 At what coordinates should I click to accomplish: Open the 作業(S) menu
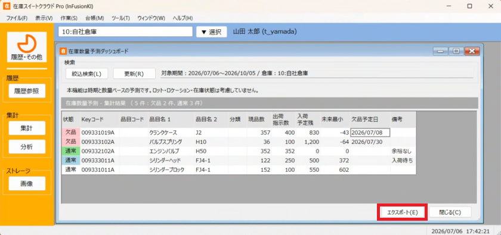(69, 18)
